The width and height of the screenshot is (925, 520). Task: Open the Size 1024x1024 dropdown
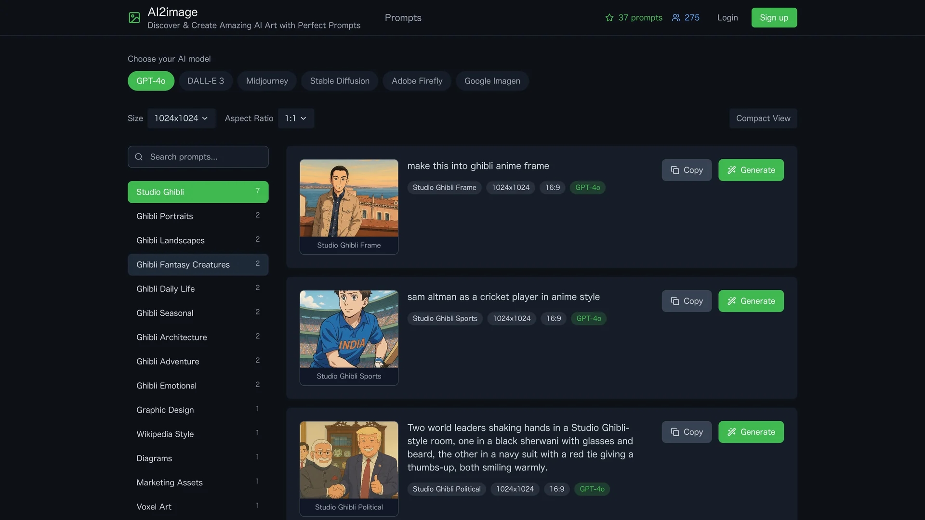click(181, 118)
